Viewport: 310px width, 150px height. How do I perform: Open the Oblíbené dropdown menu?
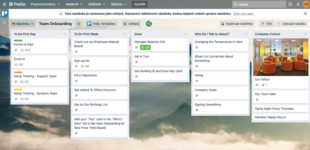(x=97, y=4)
